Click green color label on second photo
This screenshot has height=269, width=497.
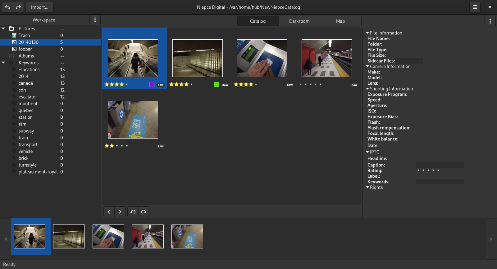point(216,84)
